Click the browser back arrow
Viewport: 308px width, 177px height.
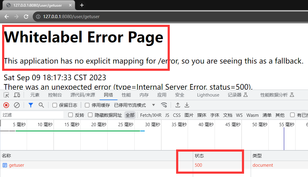(x=7, y=17)
